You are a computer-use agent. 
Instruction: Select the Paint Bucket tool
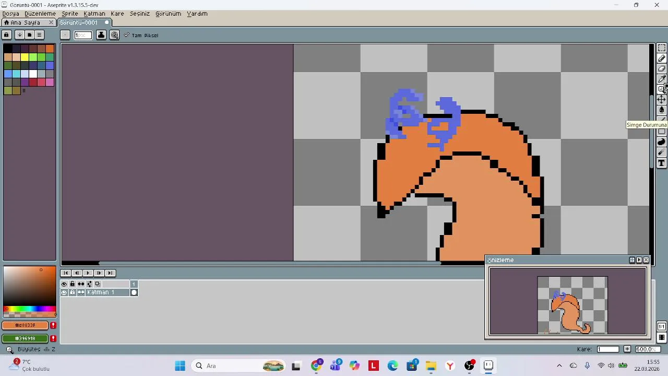[661, 110]
